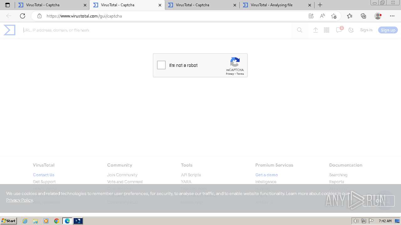This screenshot has width=401, height=225.
Task: Open the Action Center flag icon
Action: [x=371, y=221]
